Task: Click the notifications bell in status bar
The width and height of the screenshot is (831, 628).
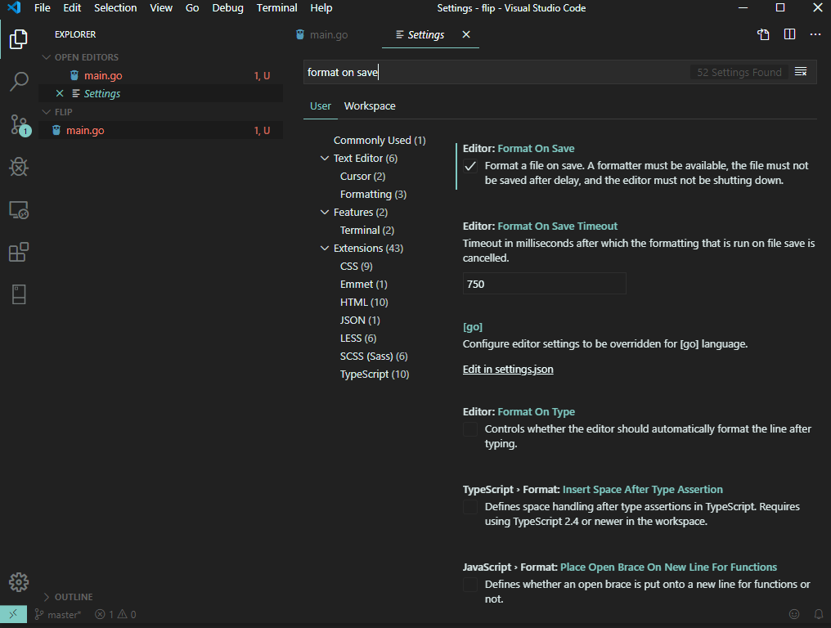Action: 818,614
